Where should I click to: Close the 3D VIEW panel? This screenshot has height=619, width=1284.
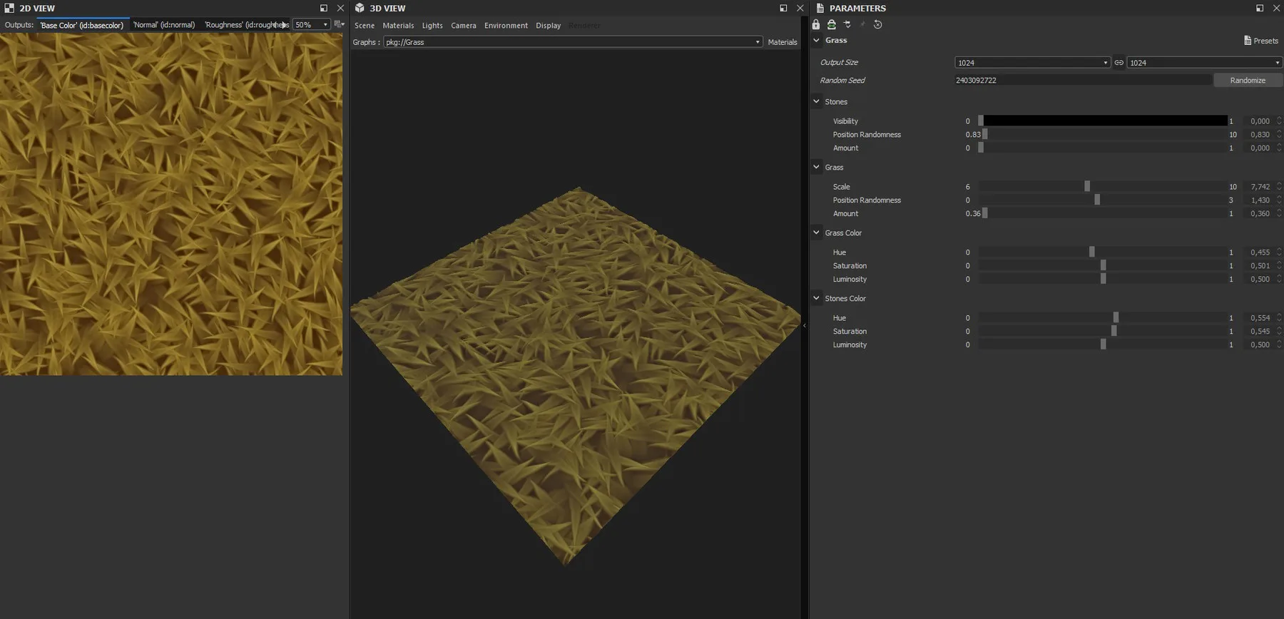pyautogui.click(x=800, y=8)
